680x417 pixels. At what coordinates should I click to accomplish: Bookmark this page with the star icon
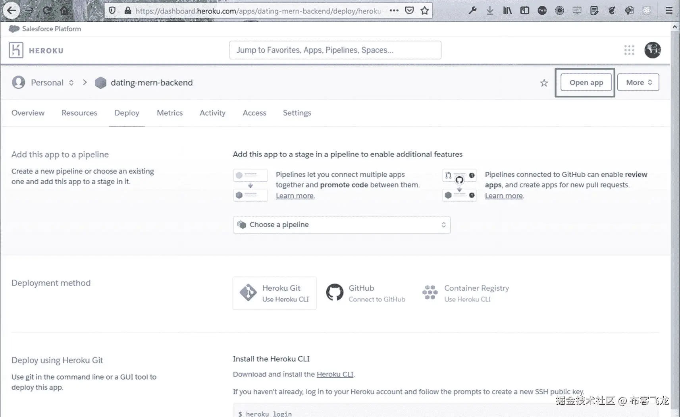425,11
